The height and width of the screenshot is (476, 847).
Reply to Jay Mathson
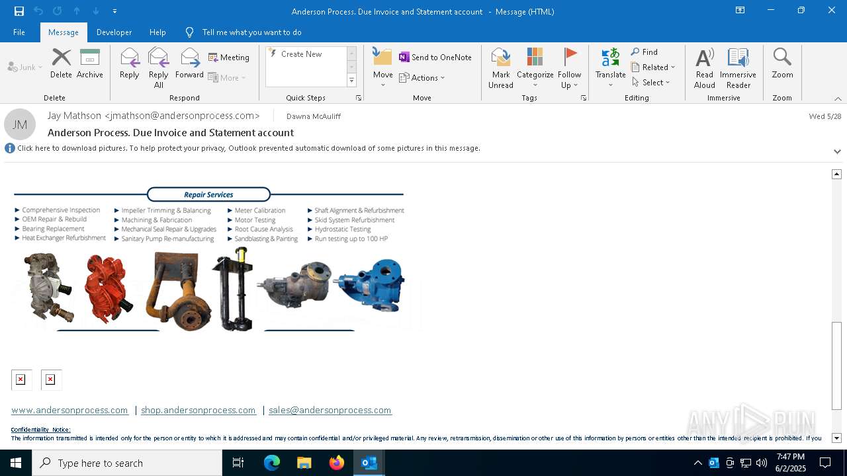130,63
